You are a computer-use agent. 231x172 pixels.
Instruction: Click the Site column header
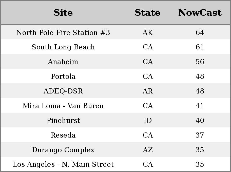(x=63, y=13)
